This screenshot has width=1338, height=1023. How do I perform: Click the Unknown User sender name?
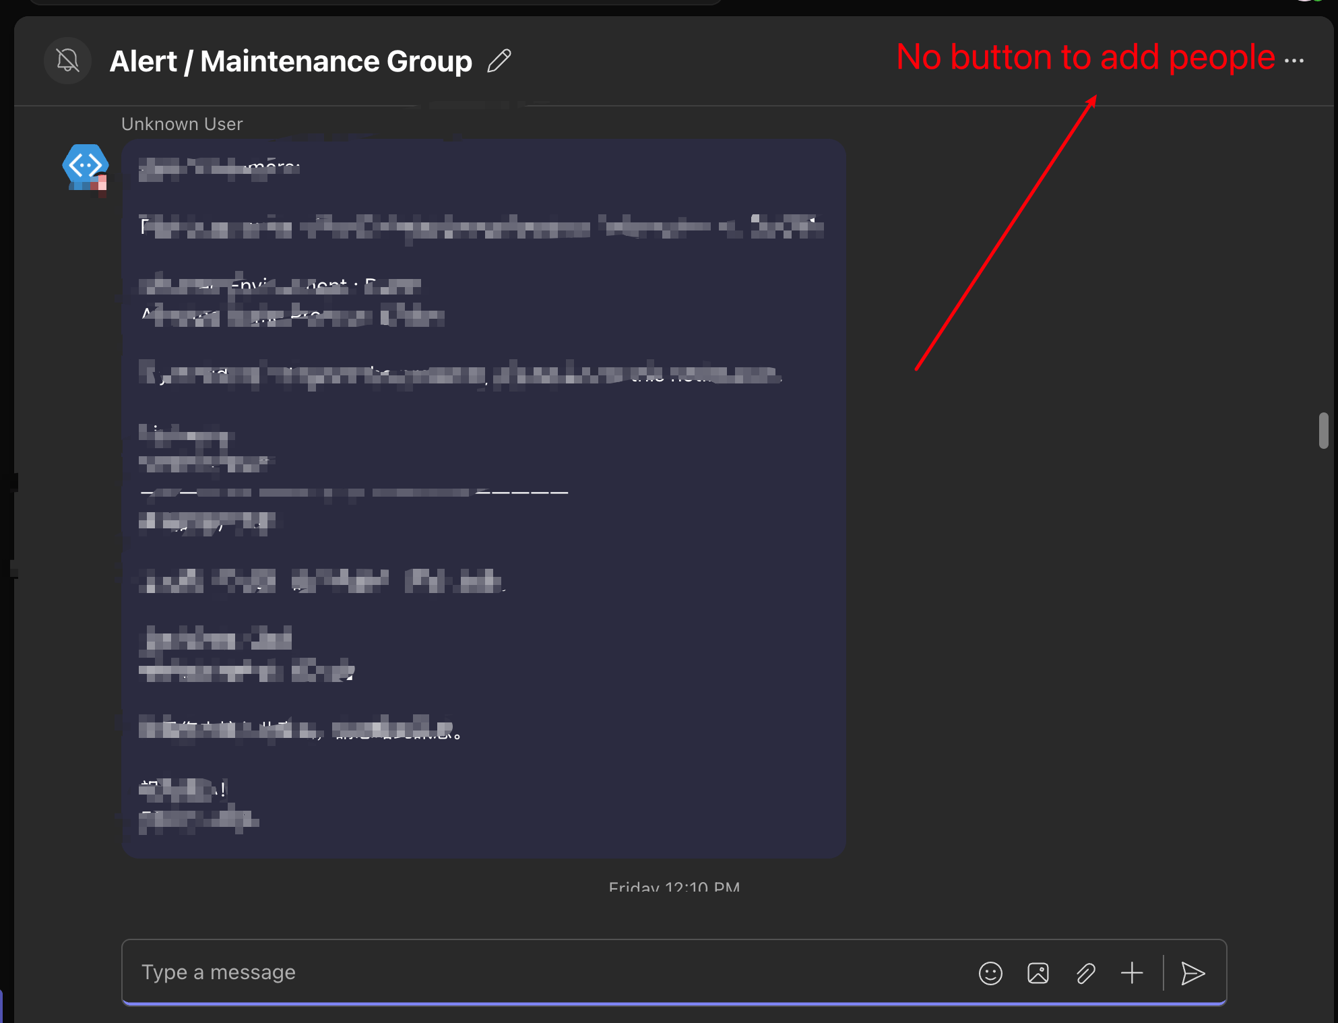tap(182, 124)
